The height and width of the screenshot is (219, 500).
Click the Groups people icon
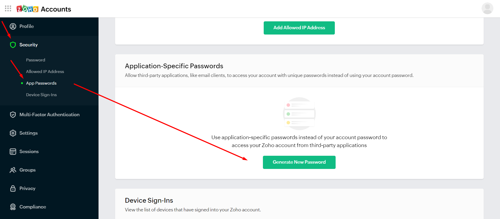click(x=13, y=170)
